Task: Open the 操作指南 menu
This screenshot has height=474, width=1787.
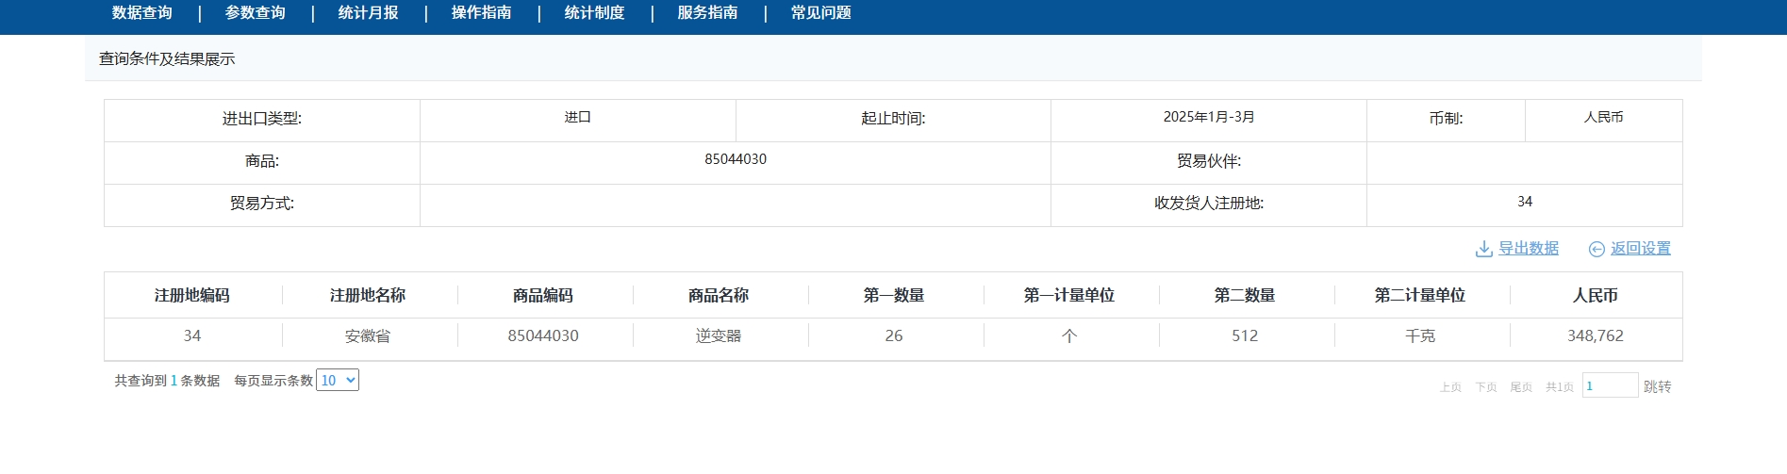Action: click(482, 13)
